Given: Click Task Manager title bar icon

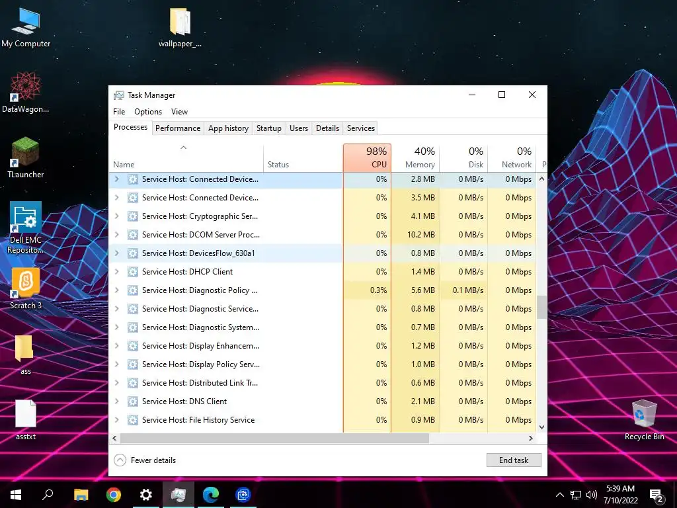Looking at the screenshot, I should point(119,95).
